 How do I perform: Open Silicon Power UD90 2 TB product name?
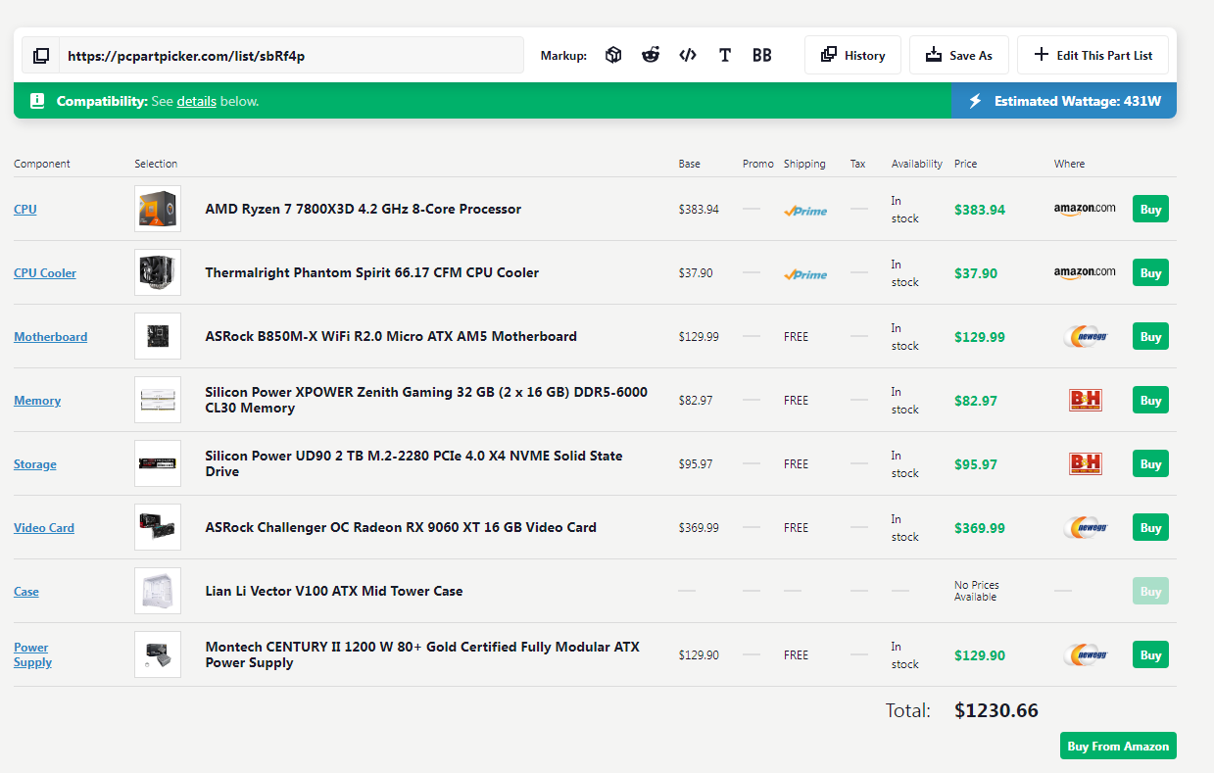pos(413,463)
